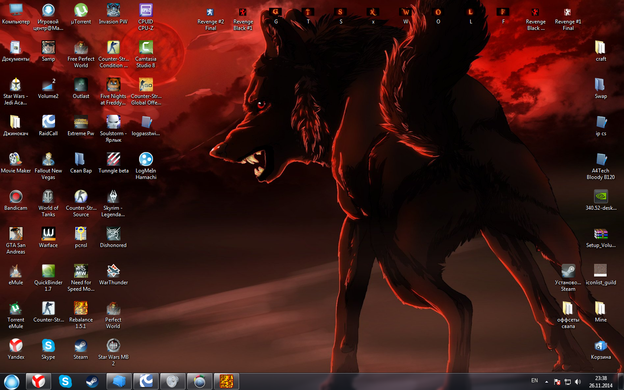Click the QuickBinder 1.7 icon

click(x=48, y=278)
